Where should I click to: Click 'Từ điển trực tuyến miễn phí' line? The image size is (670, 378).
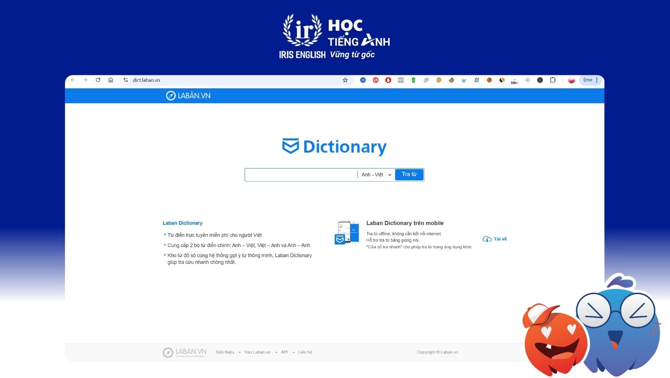214,235
